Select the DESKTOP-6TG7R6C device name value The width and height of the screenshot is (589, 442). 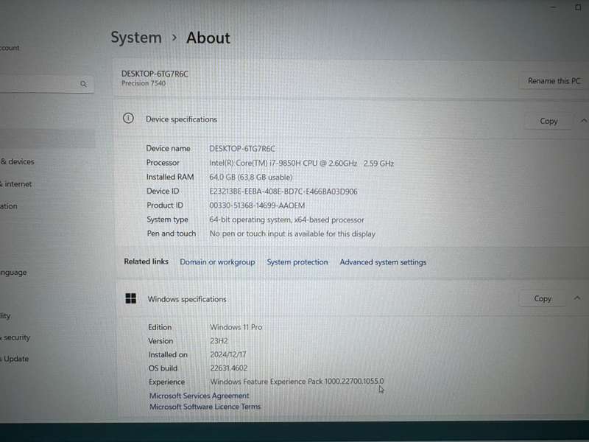(242, 149)
